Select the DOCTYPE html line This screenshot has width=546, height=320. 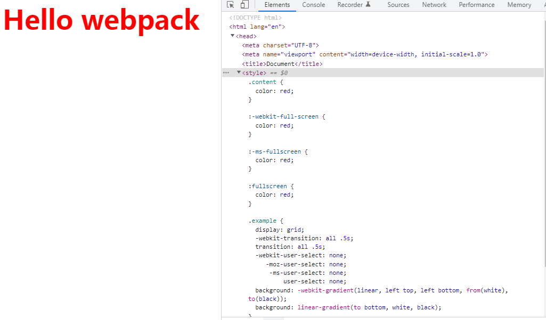click(x=255, y=18)
